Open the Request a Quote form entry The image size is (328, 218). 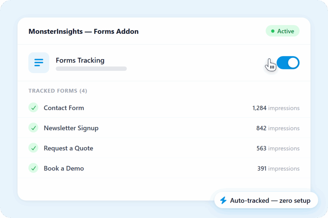point(68,148)
